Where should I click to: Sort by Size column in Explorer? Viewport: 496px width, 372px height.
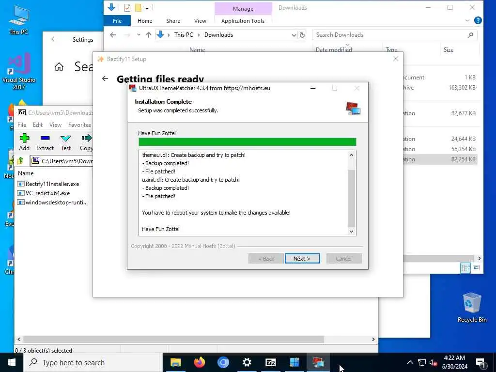click(x=449, y=50)
